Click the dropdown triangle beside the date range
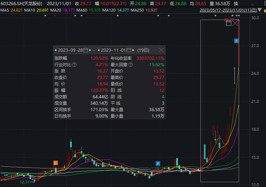The width and height of the screenshot is (266, 187). coord(260,10)
